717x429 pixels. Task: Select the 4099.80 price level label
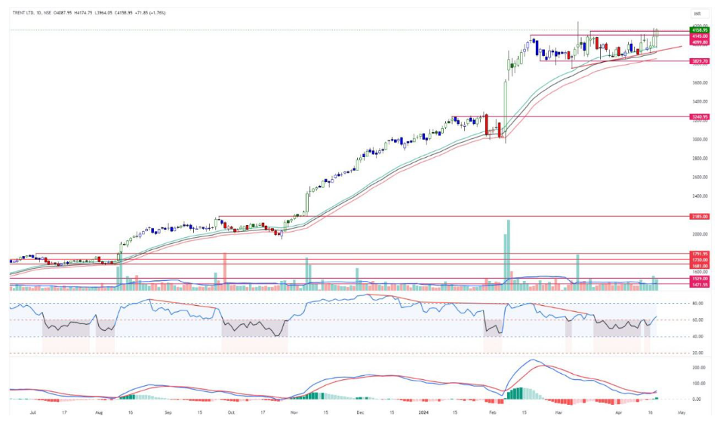[x=699, y=42]
